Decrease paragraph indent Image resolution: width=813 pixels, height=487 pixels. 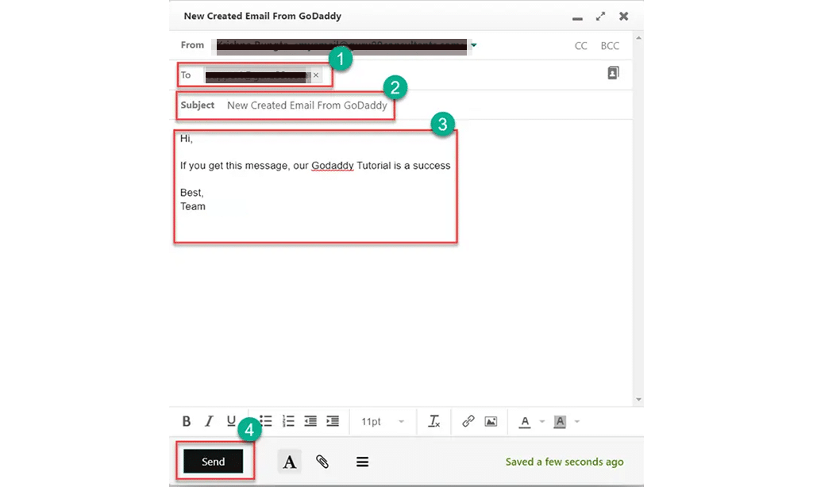point(310,421)
